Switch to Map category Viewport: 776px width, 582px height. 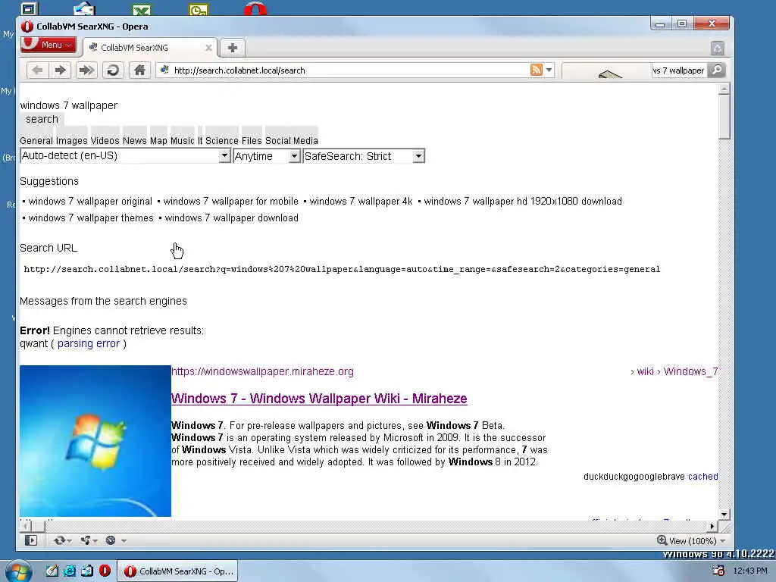coord(158,140)
